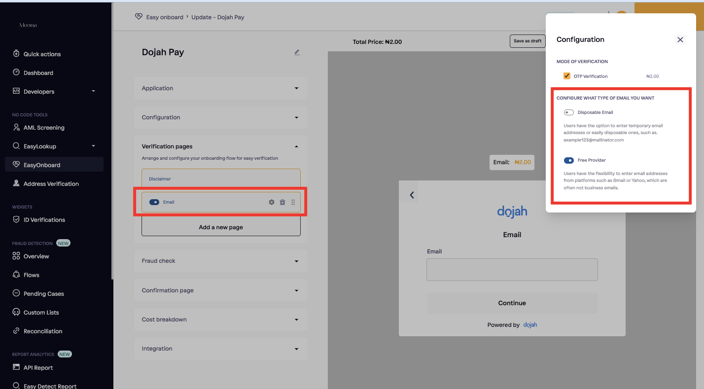Click the breadcrumb heart icon
This screenshot has height=389, width=704.
[x=139, y=17]
